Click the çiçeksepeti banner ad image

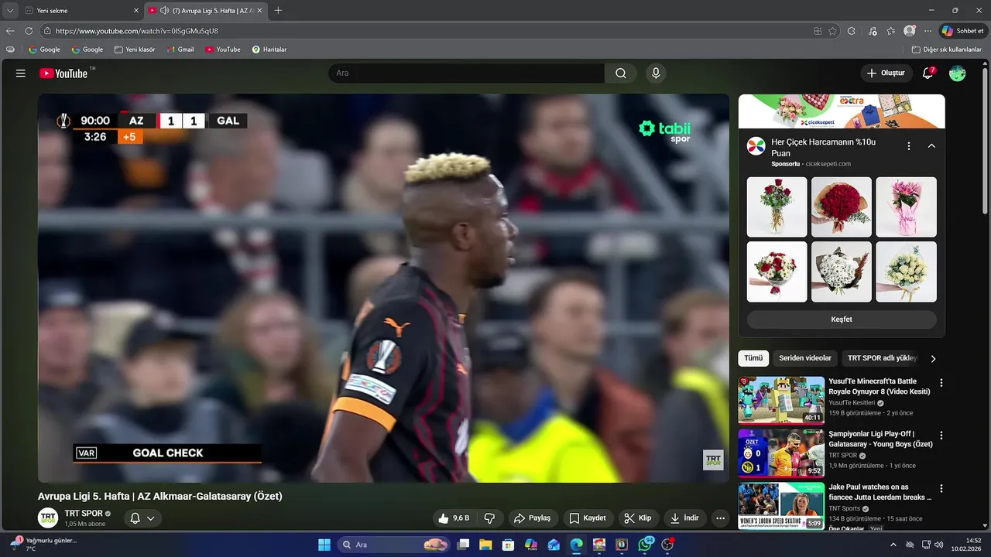coord(842,111)
